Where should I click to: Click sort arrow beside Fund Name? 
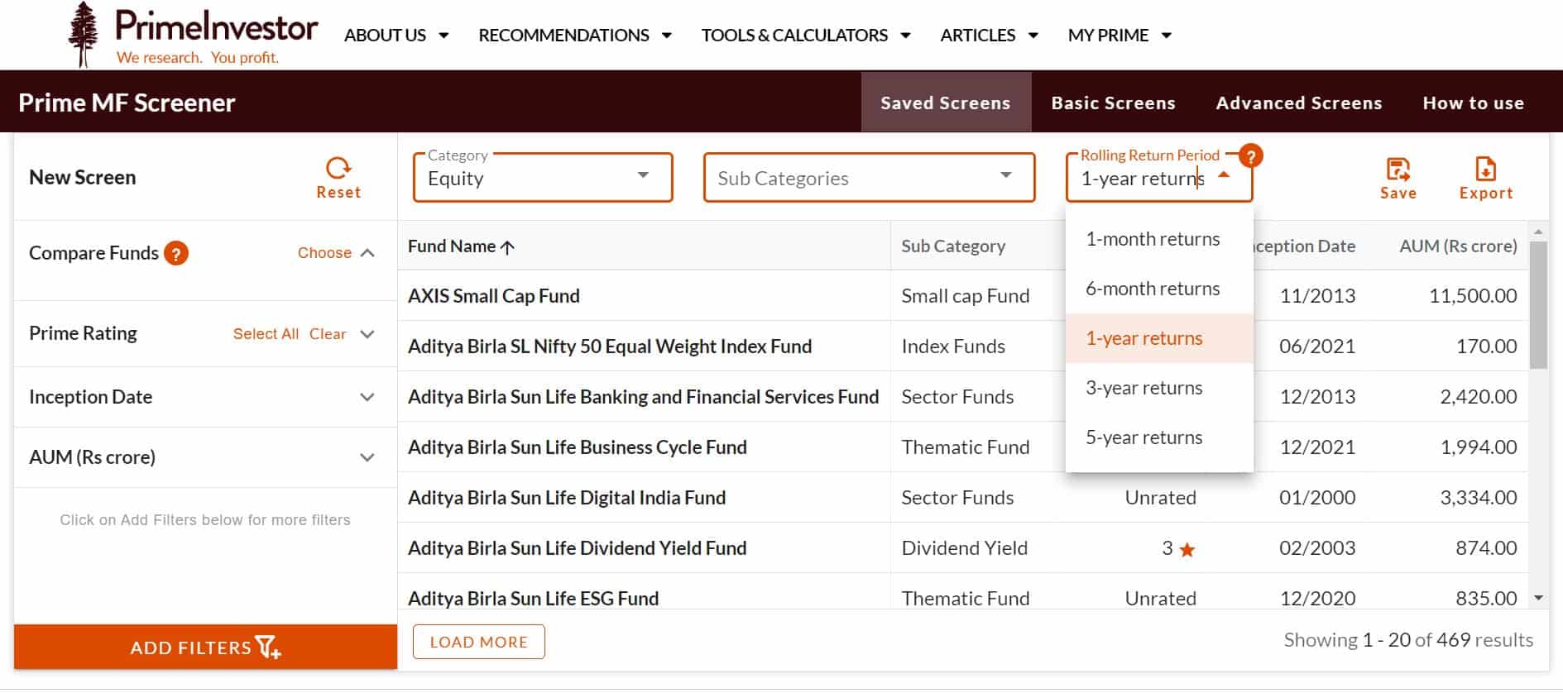click(x=507, y=246)
